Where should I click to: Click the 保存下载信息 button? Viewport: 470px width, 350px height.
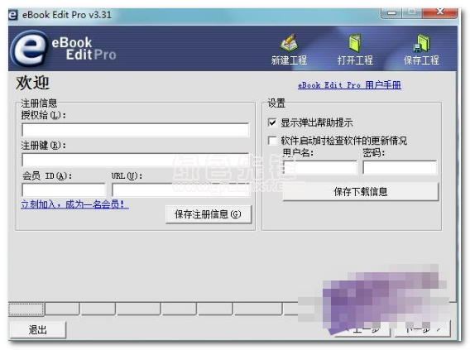[361, 191]
